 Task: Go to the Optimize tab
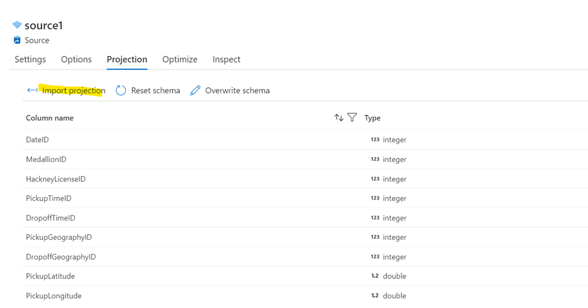[180, 59]
